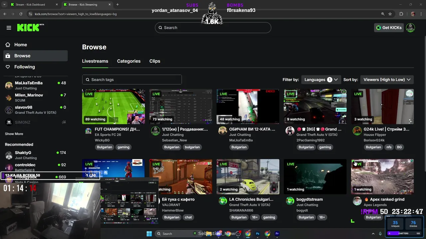This screenshot has height=239, width=426.
Task: Open the browser zoom indicator
Action: (383, 14)
